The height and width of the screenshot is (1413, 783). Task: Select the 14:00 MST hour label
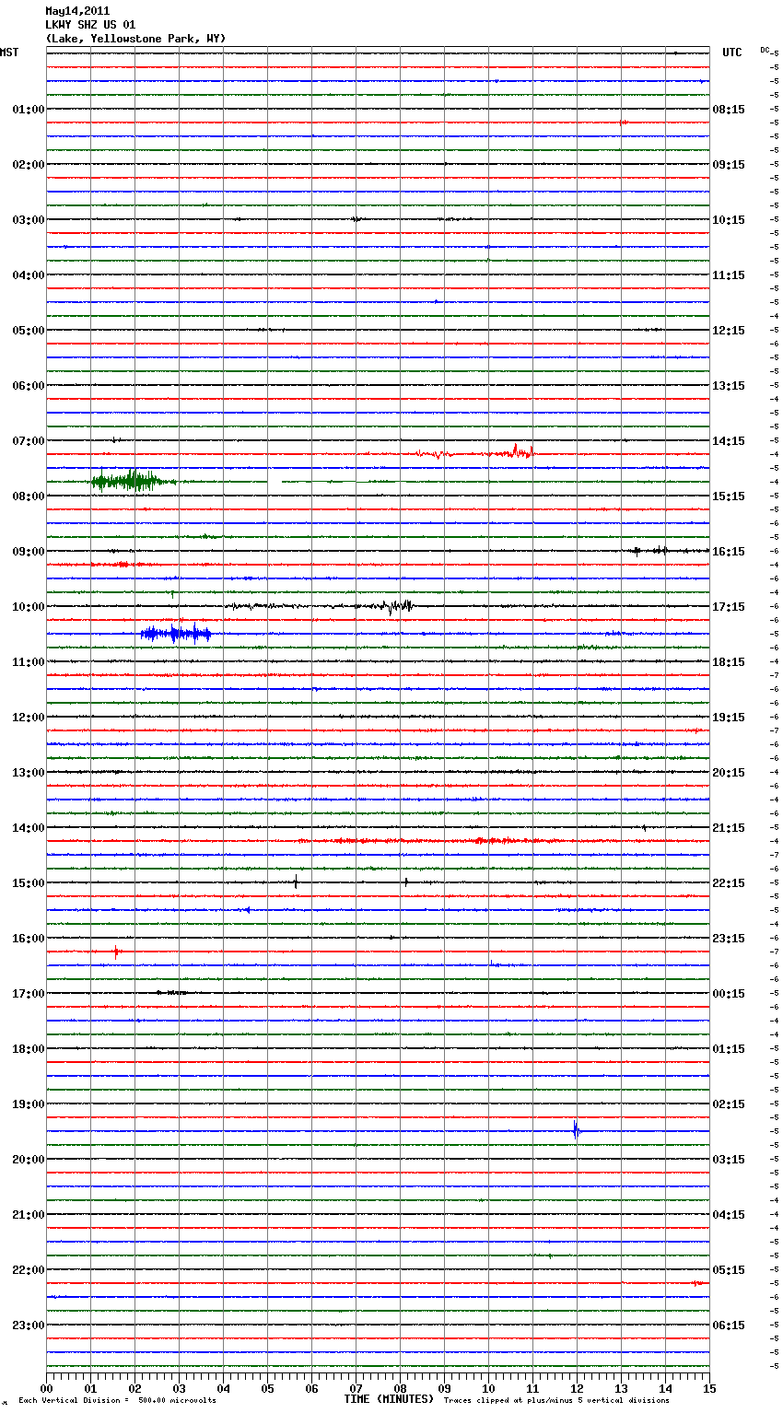(29, 828)
